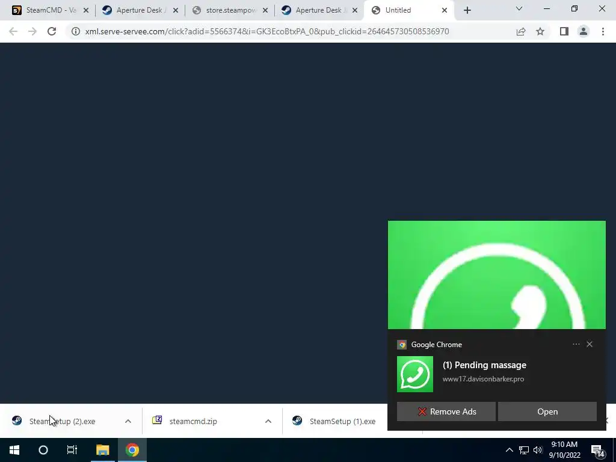Restore down the Chrome window

pyautogui.click(x=574, y=8)
